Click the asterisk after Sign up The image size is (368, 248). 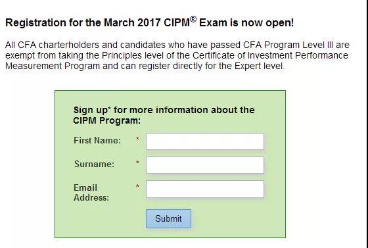109,109
